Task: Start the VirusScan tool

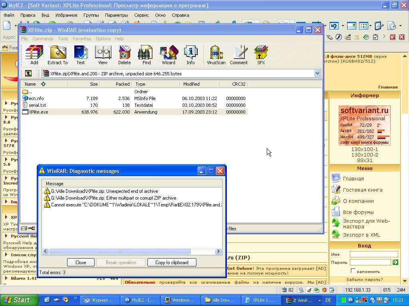Action: coord(216,55)
